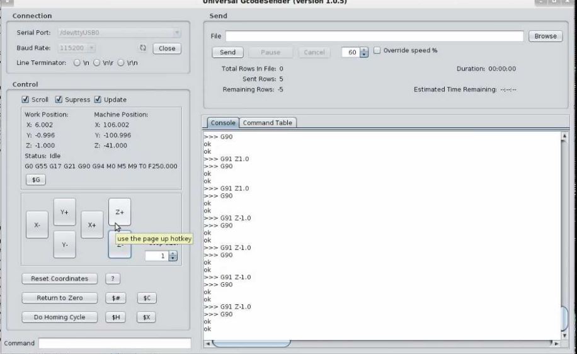
Task: Click console scroll-up arrow
Action: [x=564, y=136]
